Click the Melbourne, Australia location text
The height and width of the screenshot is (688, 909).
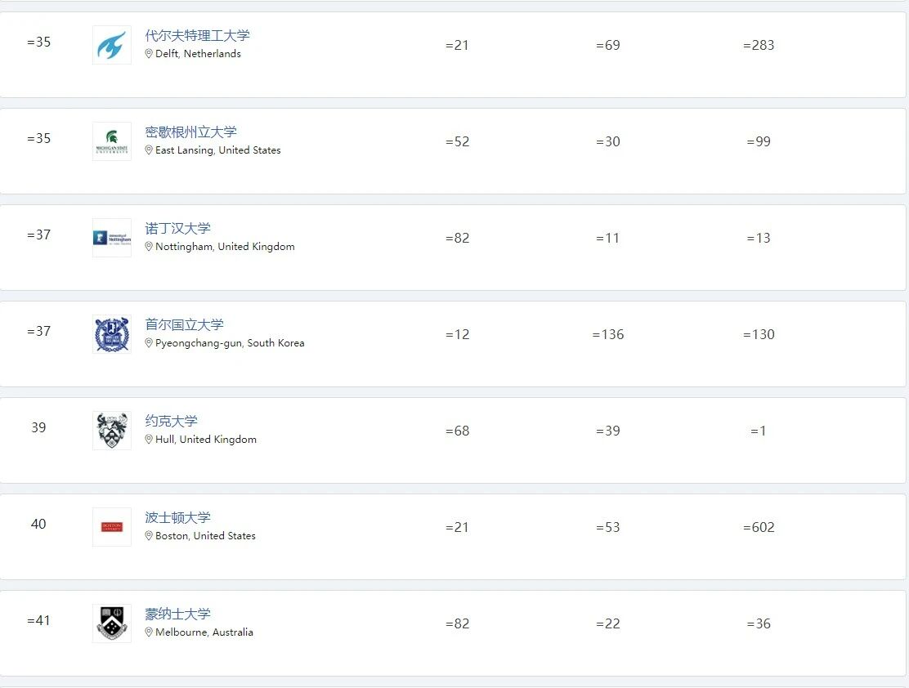click(x=204, y=632)
